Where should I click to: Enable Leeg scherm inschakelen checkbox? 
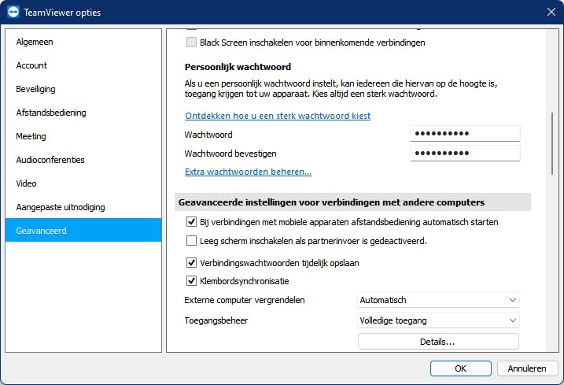pos(192,241)
